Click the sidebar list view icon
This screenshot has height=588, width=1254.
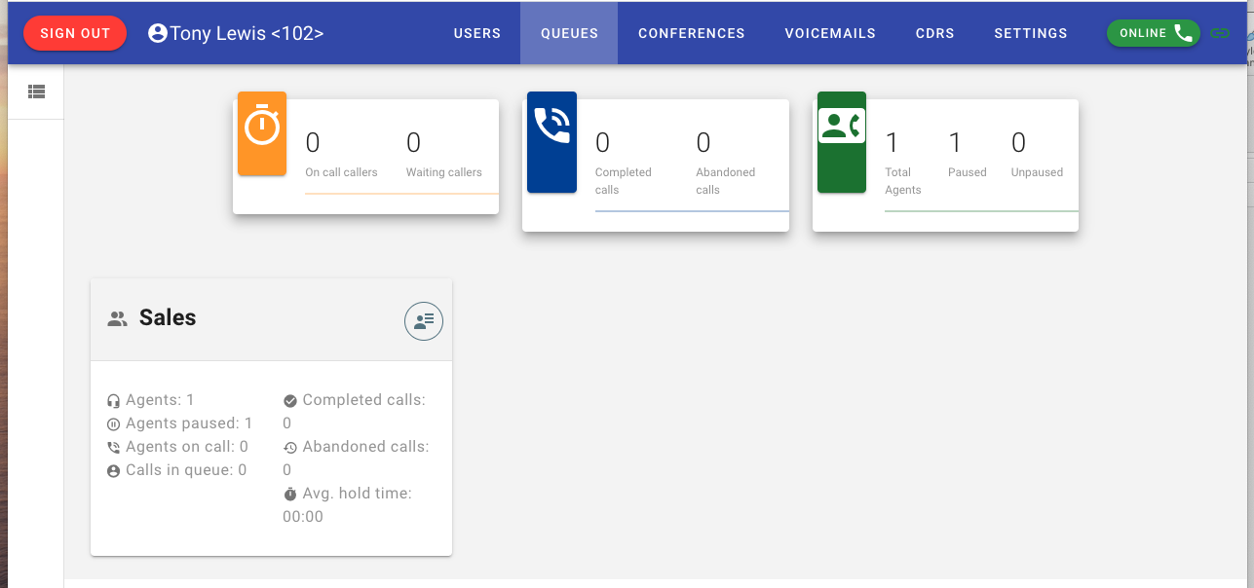click(36, 92)
